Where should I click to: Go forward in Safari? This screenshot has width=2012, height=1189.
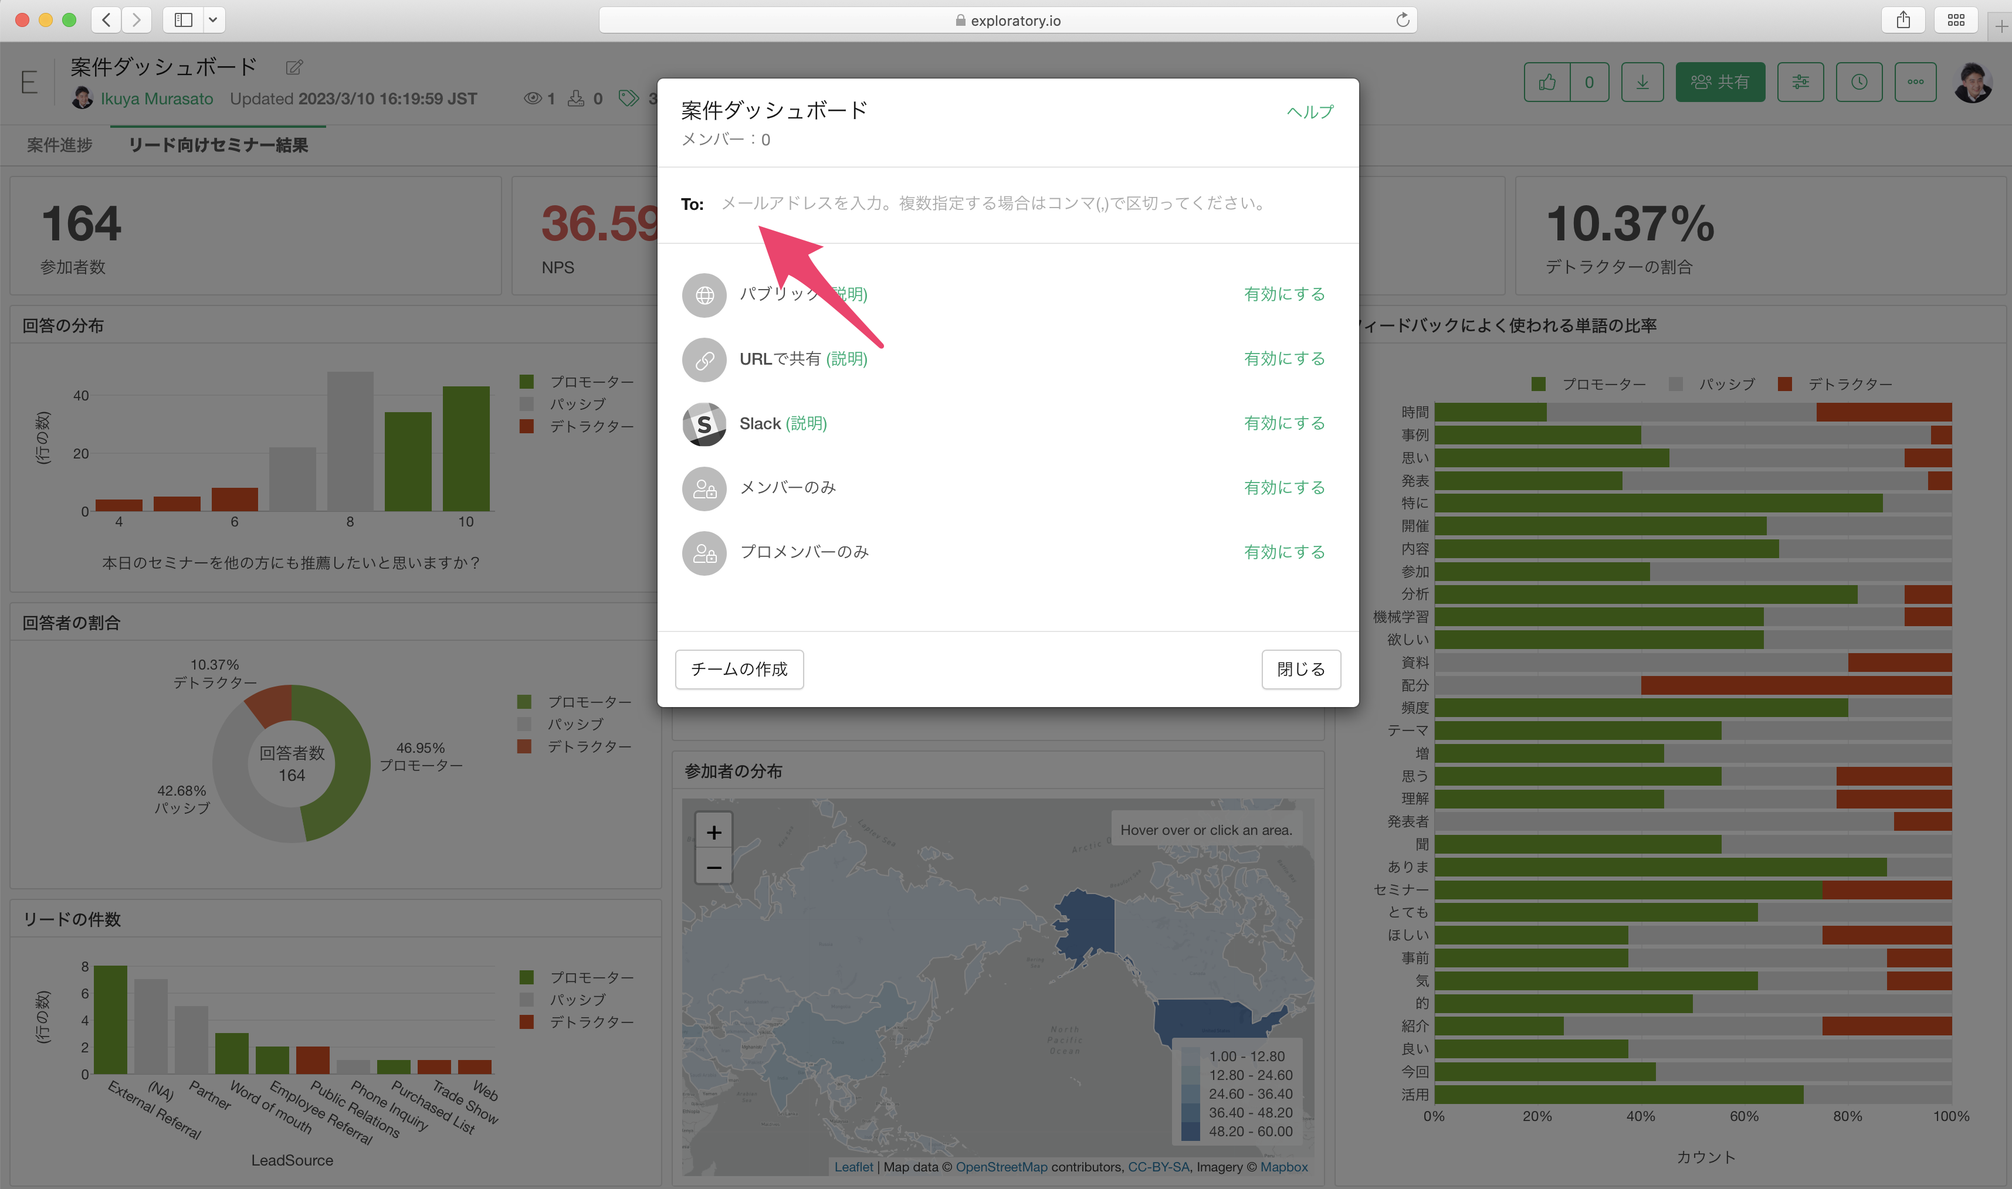(x=137, y=20)
